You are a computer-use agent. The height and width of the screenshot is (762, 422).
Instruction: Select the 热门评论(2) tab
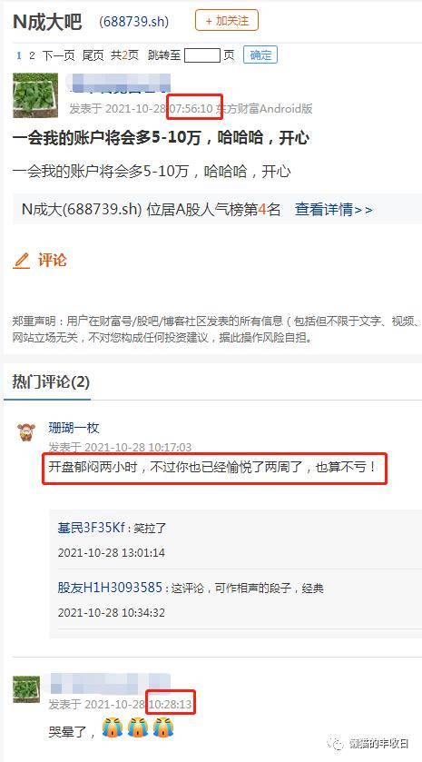point(51,382)
